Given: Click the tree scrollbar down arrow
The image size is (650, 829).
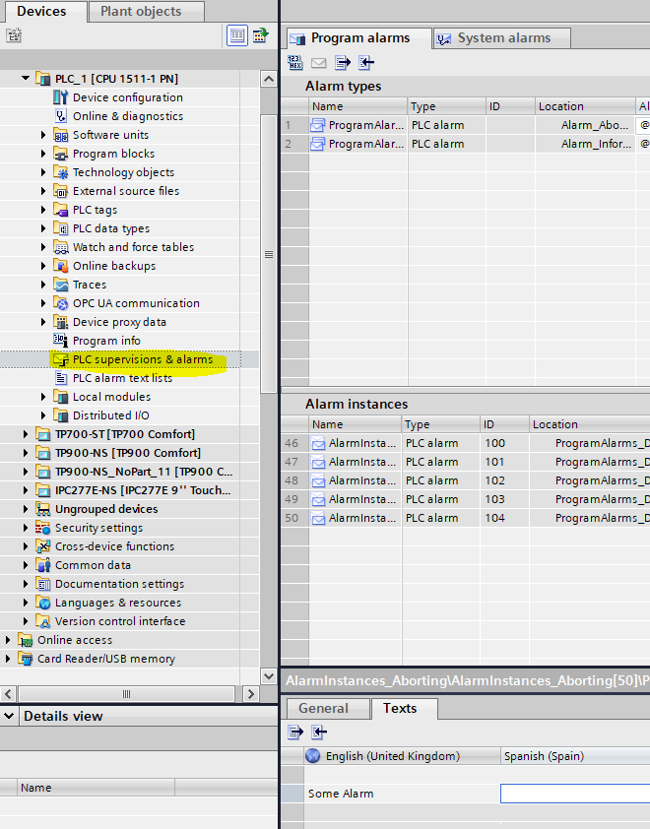Looking at the screenshot, I should pyautogui.click(x=269, y=676).
